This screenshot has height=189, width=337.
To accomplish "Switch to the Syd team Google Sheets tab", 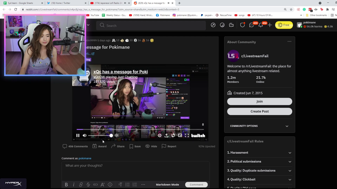I will (x=22, y=3).
